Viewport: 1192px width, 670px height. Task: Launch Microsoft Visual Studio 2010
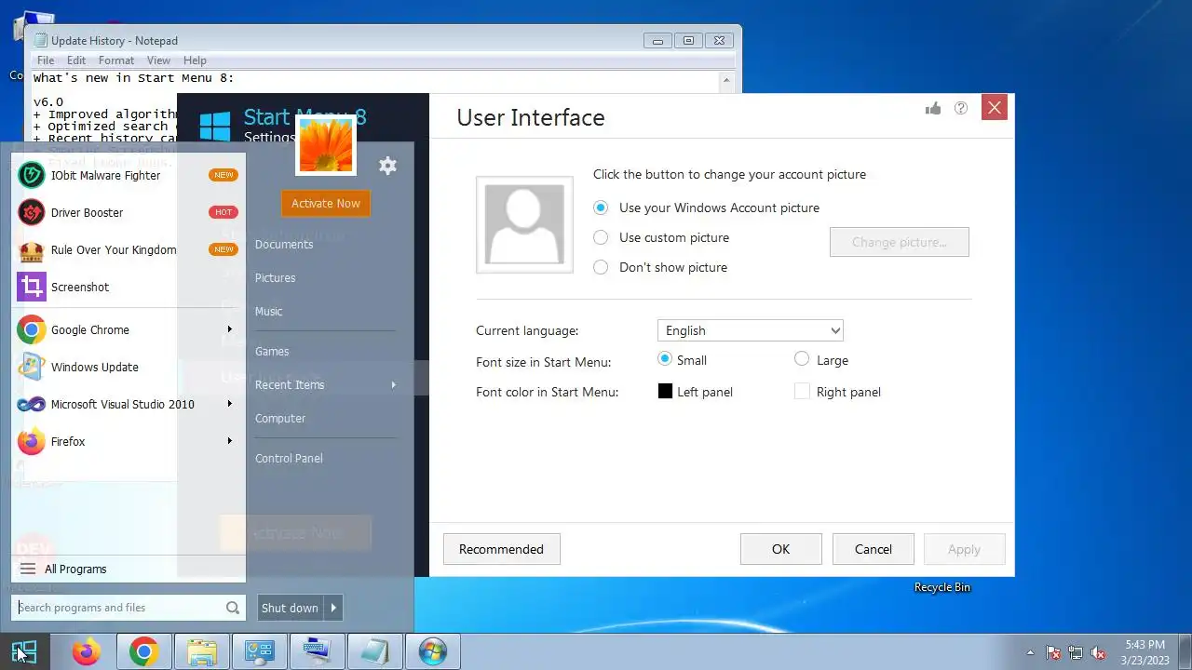pos(129,404)
